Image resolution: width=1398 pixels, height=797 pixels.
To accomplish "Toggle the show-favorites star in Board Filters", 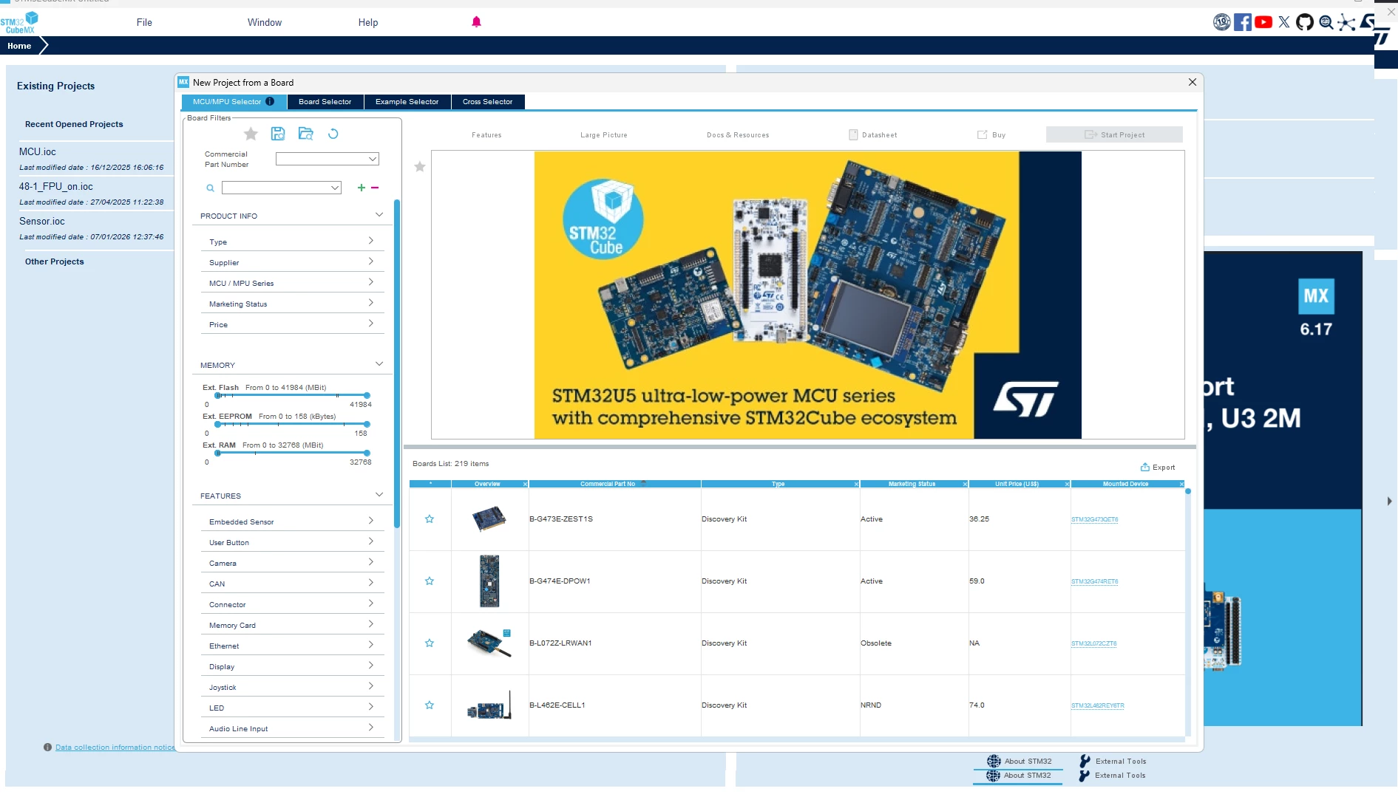I will click(251, 134).
